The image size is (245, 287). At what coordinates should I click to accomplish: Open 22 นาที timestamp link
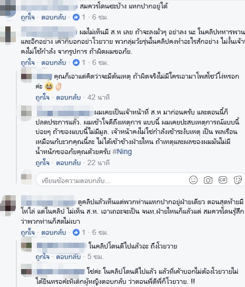tap(99, 162)
